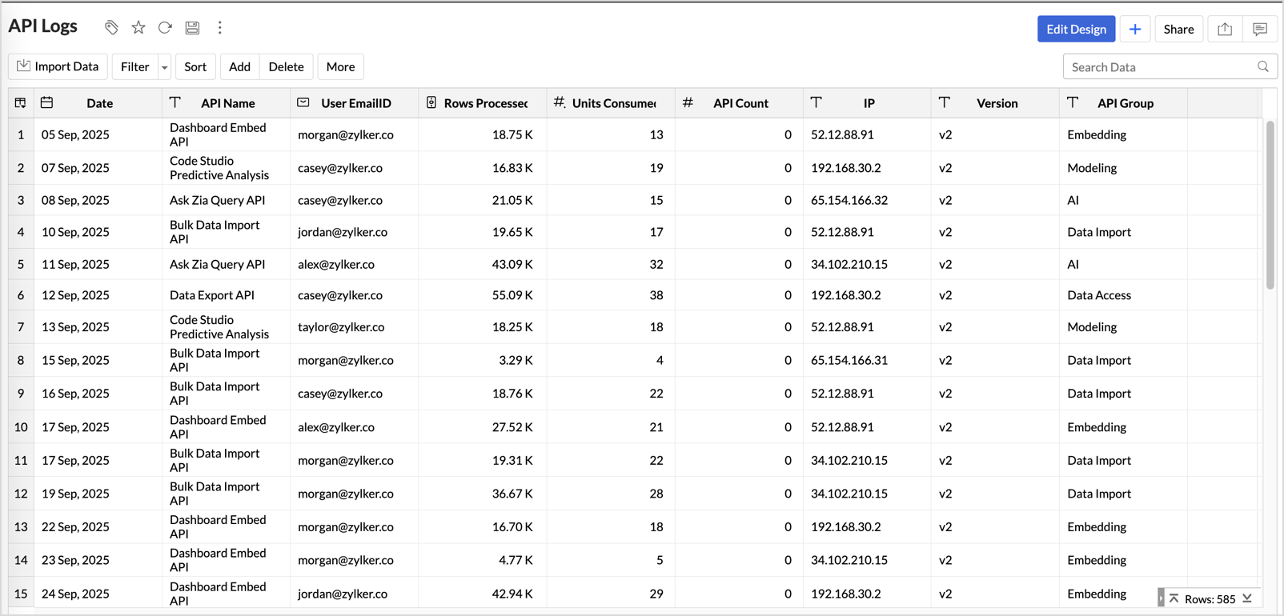Mark API Logs as favorite with star
1284x616 pixels.
[x=138, y=28]
